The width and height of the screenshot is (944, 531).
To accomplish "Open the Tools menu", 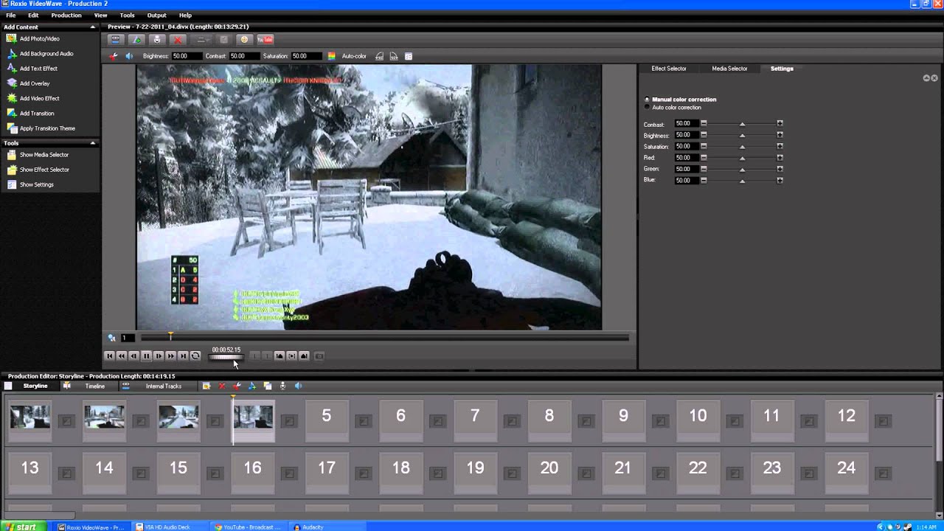I will click(127, 15).
